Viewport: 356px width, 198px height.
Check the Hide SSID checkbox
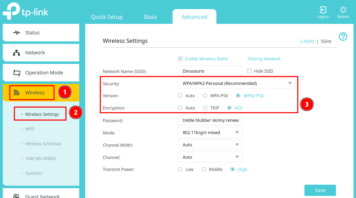249,71
